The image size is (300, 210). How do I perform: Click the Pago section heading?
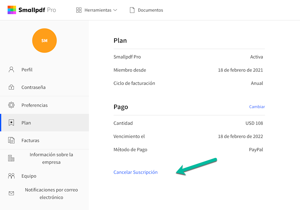point(121,107)
